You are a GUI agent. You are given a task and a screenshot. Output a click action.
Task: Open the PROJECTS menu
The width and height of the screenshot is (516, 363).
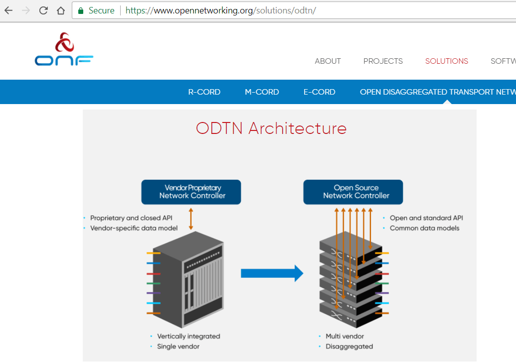(383, 61)
